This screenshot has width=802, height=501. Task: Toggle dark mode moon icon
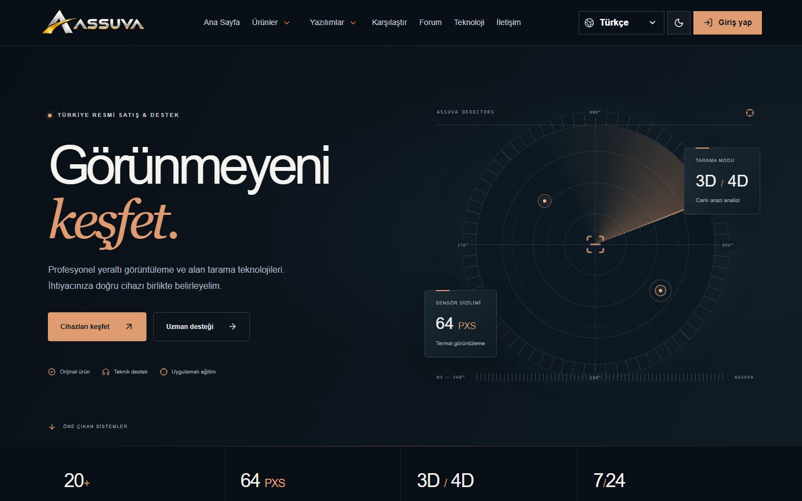(x=678, y=23)
